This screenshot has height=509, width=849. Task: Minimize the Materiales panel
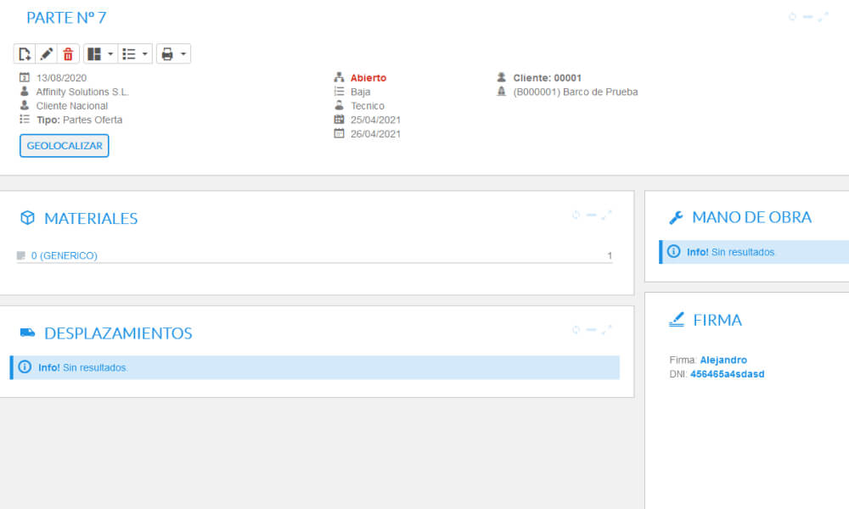[591, 215]
